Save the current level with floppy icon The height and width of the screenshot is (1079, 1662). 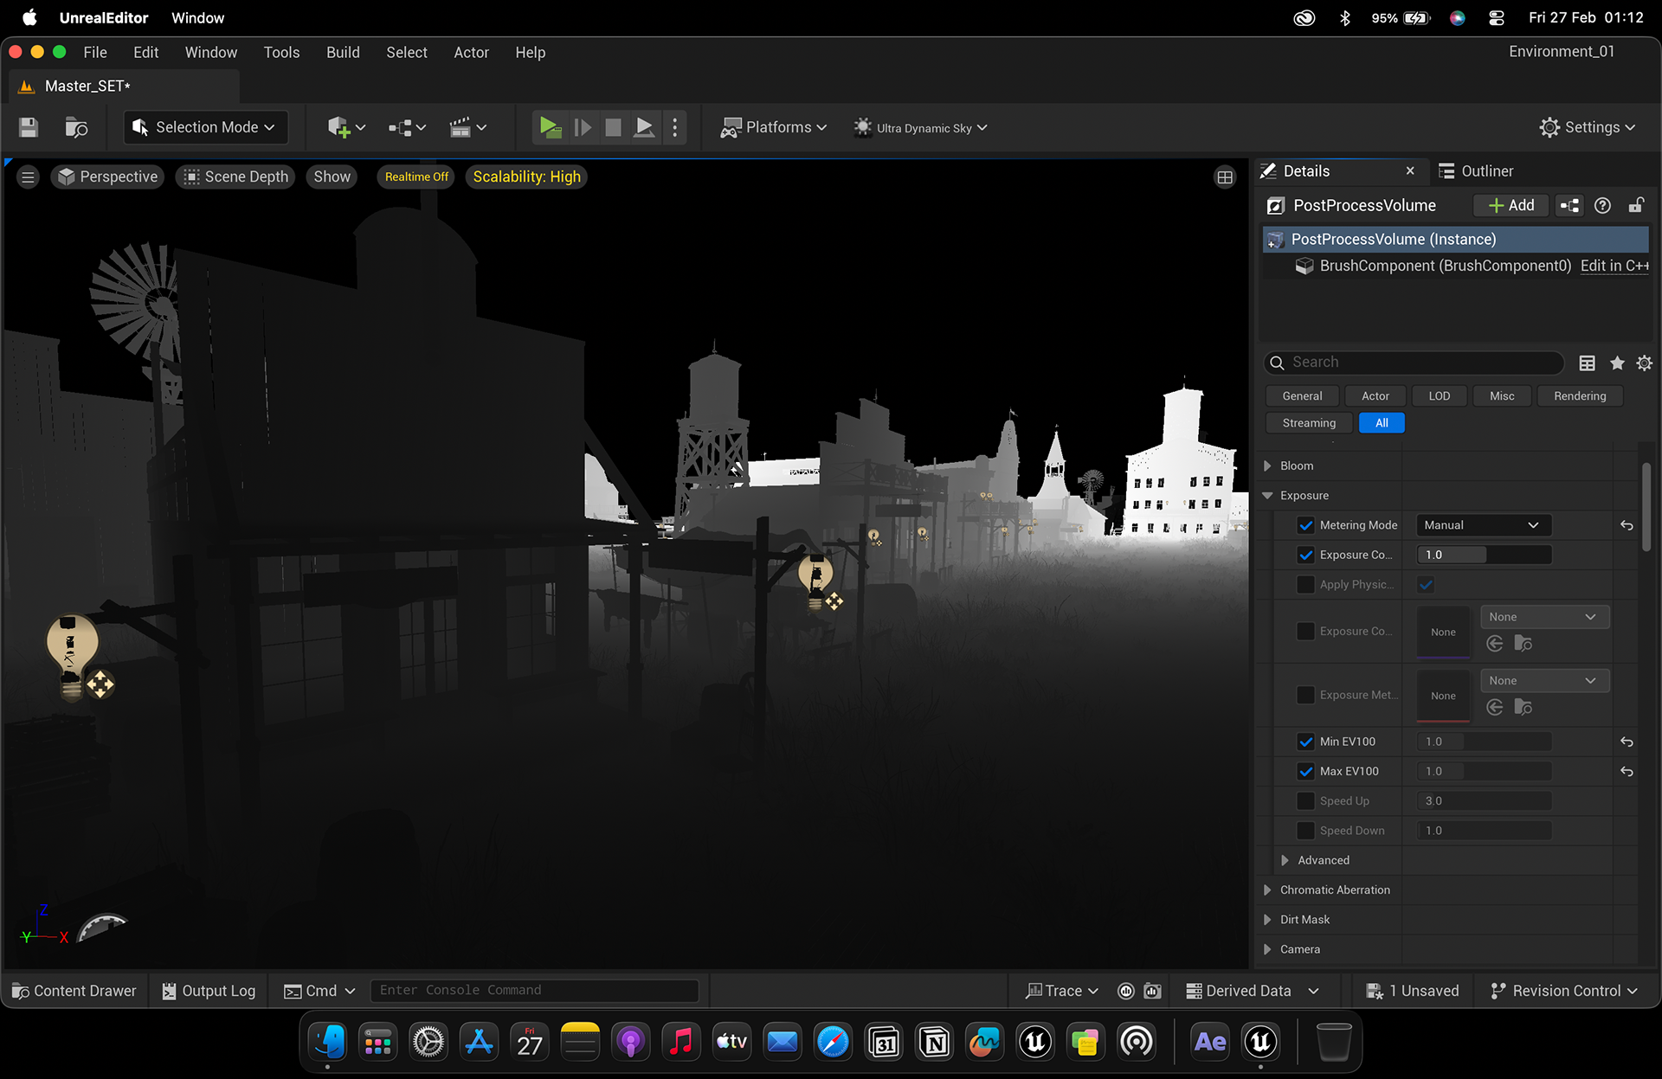point(29,127)
